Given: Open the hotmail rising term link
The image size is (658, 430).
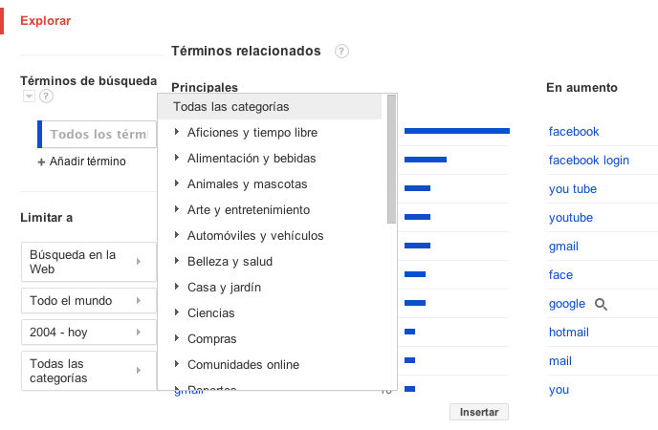Looking at the screenshot, I should click(568, 333).
